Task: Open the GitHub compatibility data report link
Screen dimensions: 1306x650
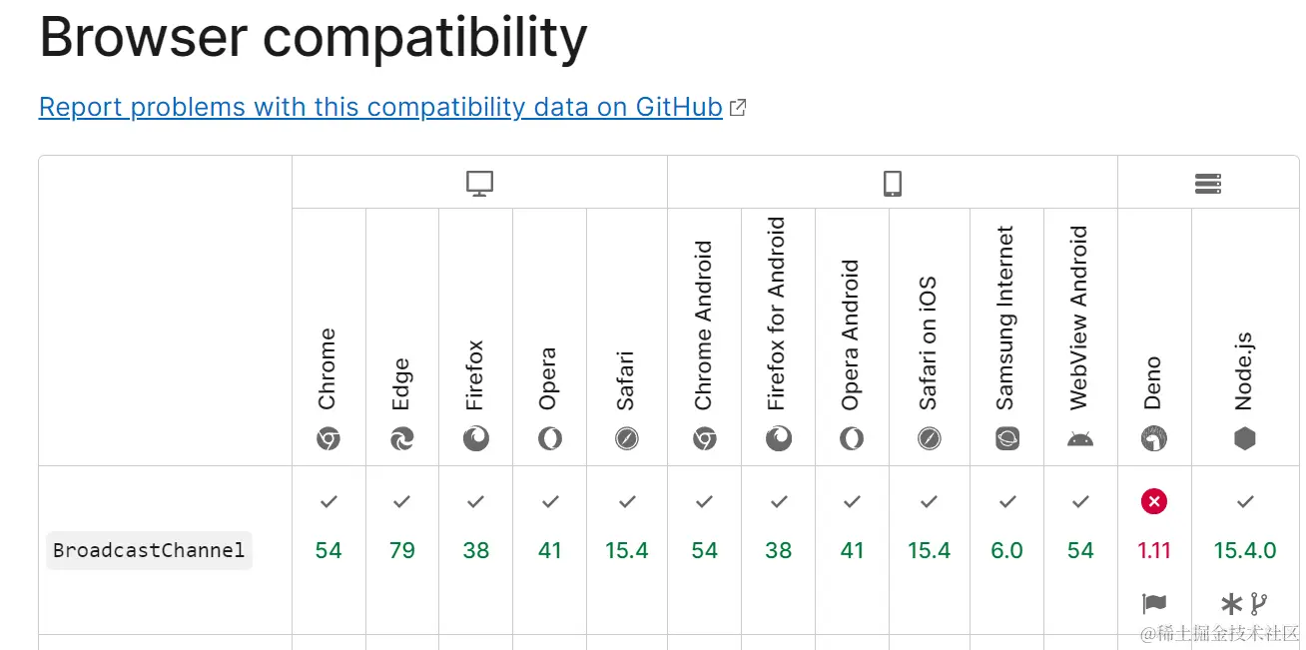Action: (380, 107)
